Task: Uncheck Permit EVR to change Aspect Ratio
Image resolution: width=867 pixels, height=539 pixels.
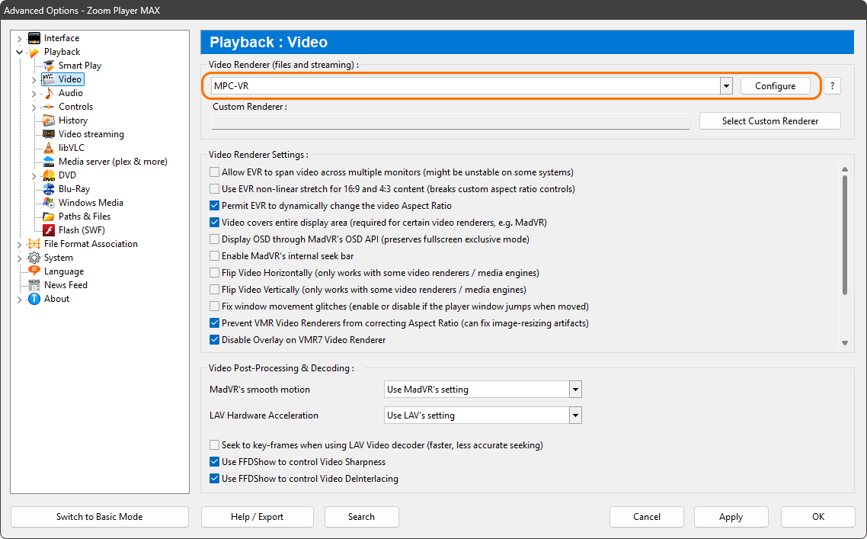Action: [215, 206]
